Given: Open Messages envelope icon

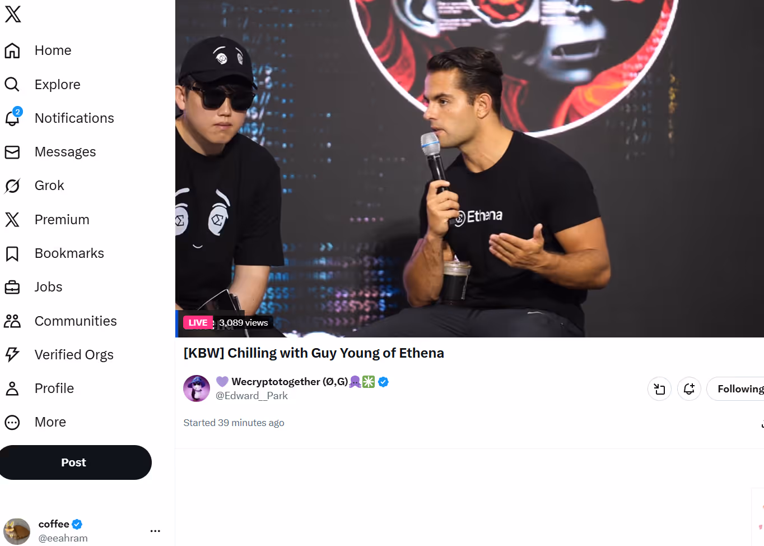Looking at the screenshot, I should (x=12, y=152).
